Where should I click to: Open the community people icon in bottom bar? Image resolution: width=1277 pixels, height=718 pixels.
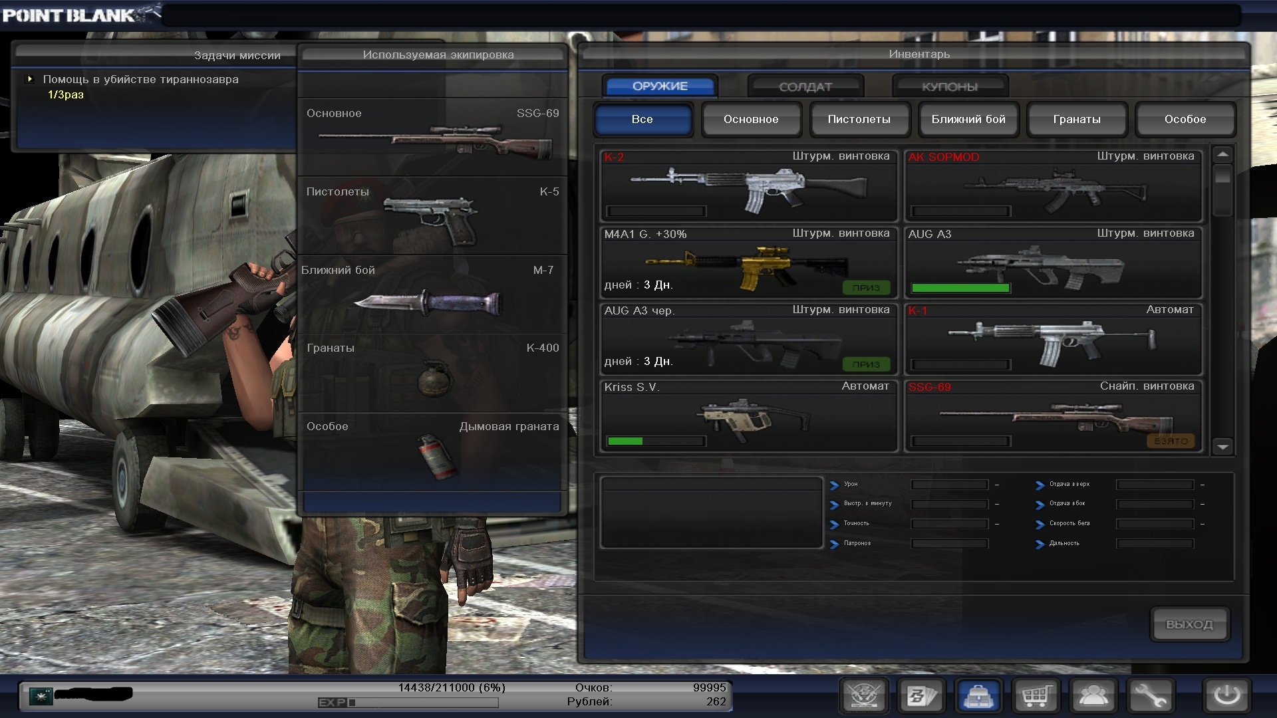click(x=1093, y=696)
